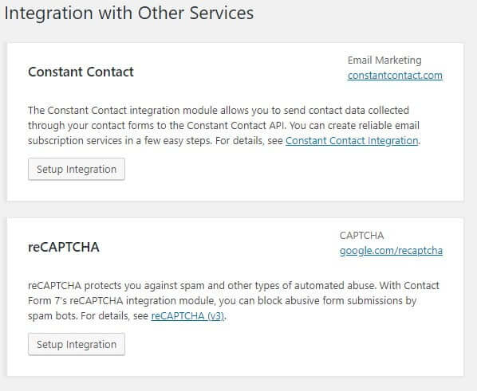Click the reCAPTCHA heading

tap(64, 247)
